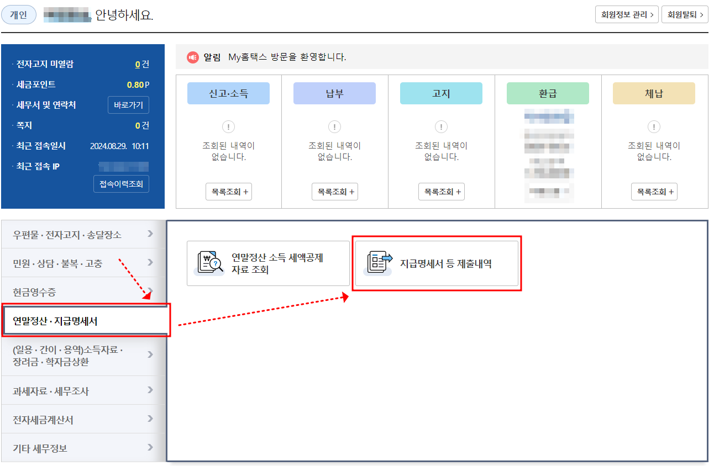Click the exclamation icon under 고지
The width and height of the screenshot is (714, 466).
coord(441,127)
